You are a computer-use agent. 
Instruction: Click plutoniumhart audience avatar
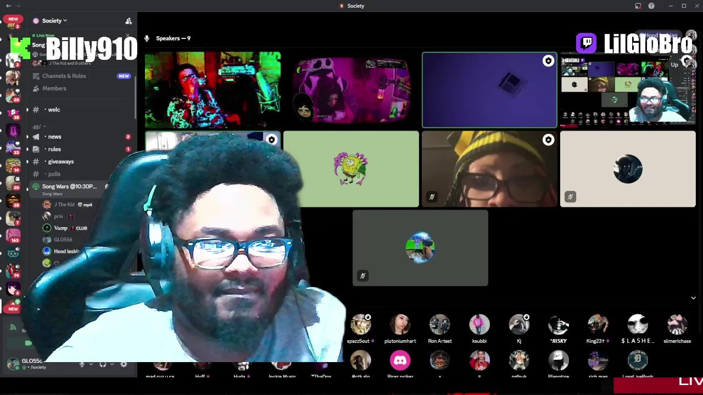coord(400,325)
